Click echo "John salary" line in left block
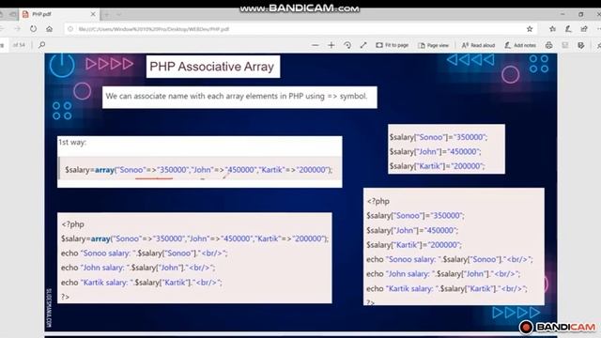The image size is (601, 338). 138,268
